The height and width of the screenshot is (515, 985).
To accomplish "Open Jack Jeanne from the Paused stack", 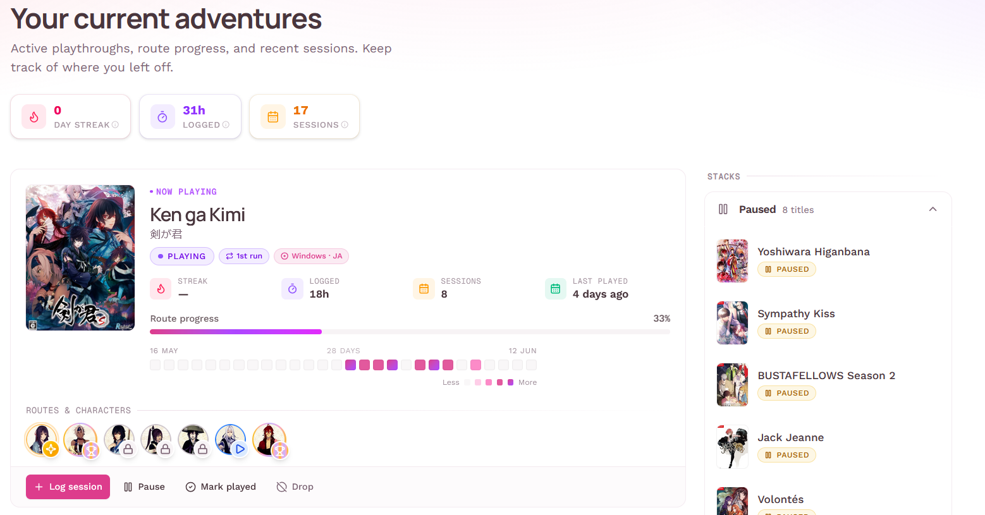I will (790, 437).
